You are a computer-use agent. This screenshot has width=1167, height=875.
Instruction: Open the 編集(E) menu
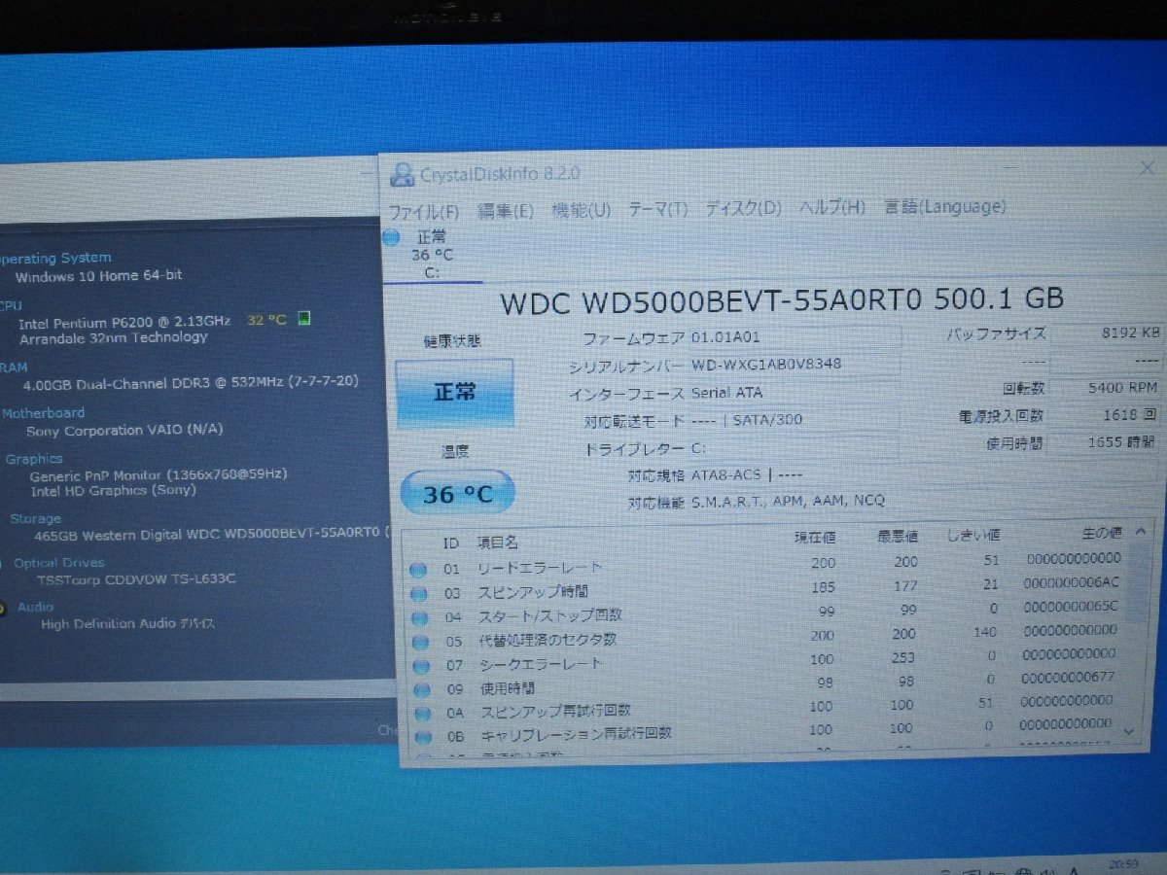[x=506, y=210]
